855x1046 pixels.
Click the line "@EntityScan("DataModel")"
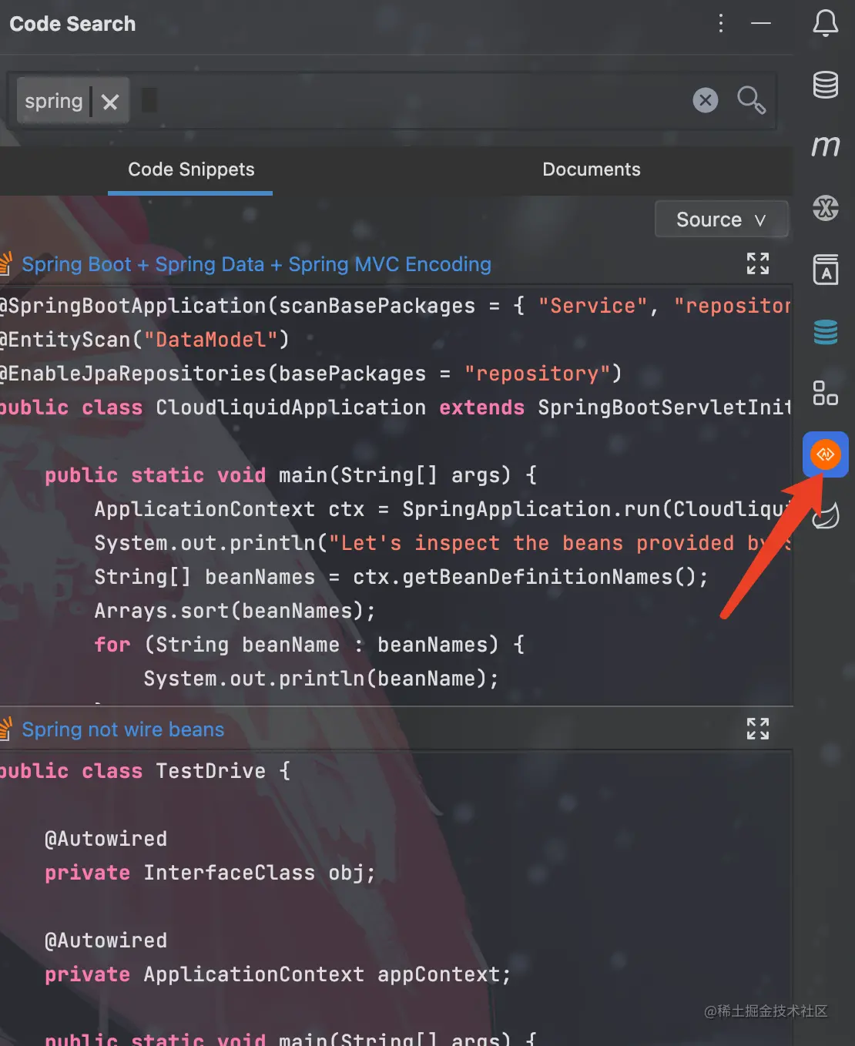click(x=144, y=340)
